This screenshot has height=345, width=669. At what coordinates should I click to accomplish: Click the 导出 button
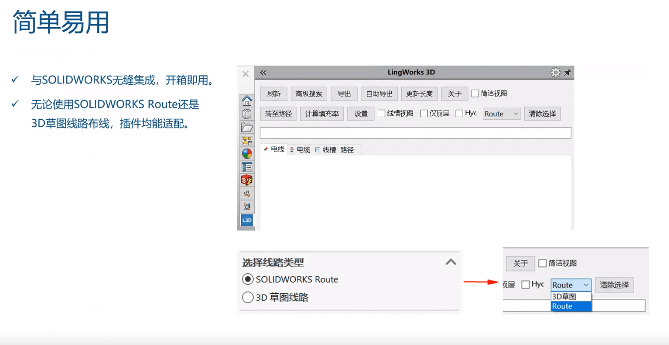[344, 94]
